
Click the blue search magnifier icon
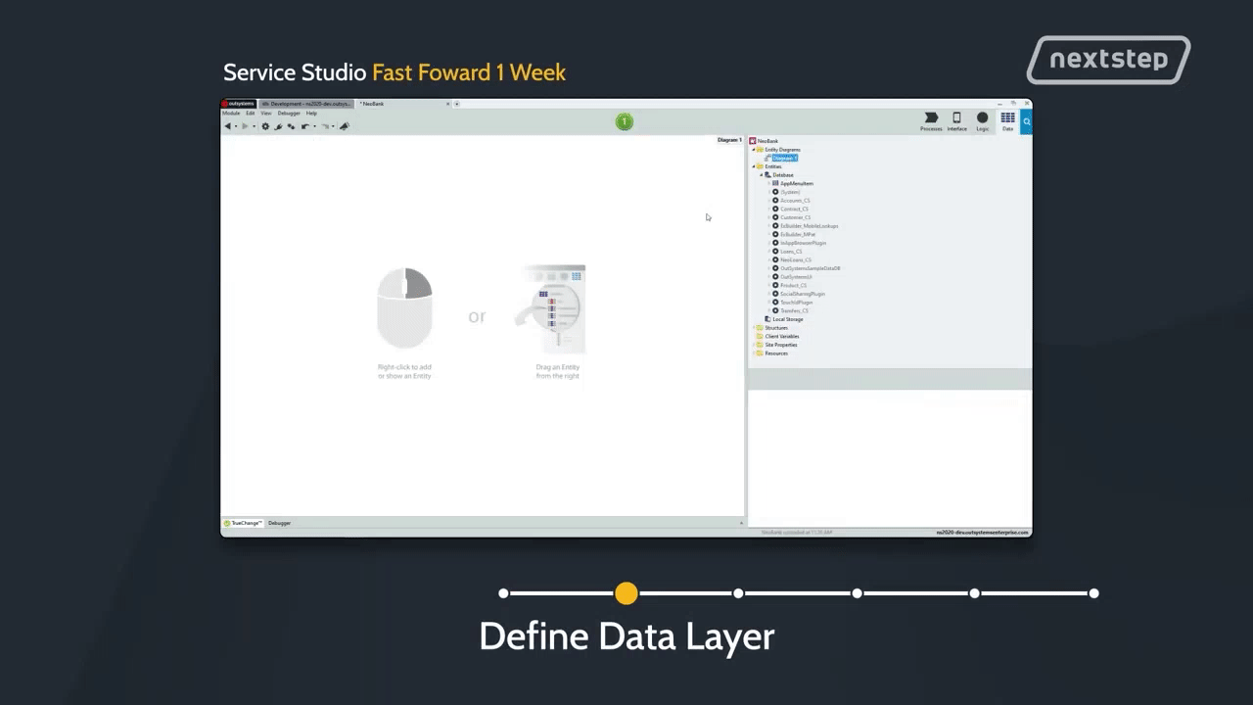click(x=1026, y=121)
